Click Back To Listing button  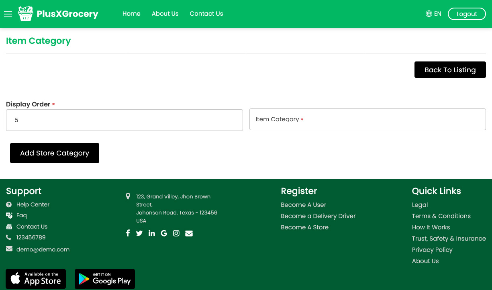[x=450, y=70]
